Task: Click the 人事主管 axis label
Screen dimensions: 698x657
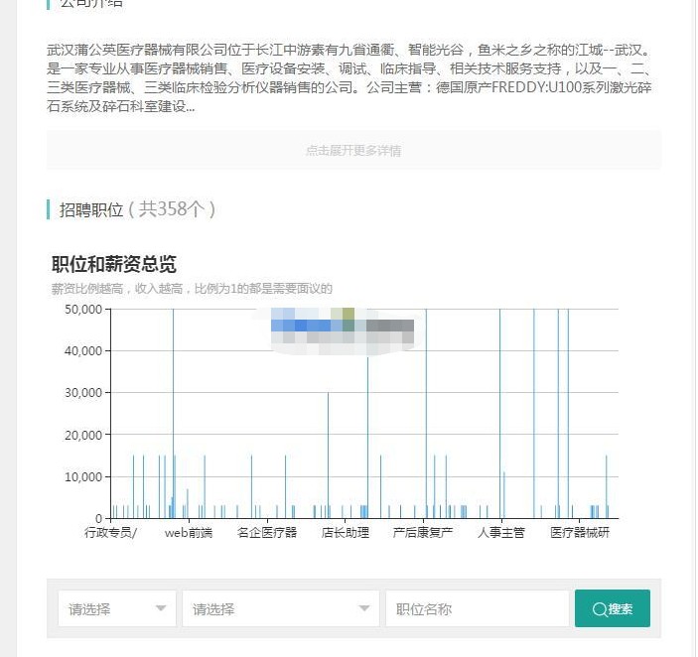Action: tap(501, 532)
